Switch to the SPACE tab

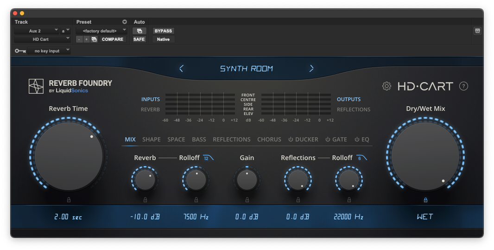point(176,139)
